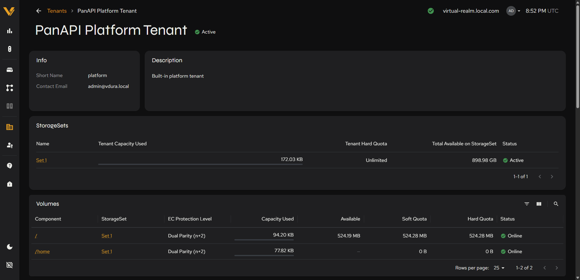Open the user management icon in sidebar
Image resolution: width=580 pixels, height=280 pixels.
pos(10,145)
